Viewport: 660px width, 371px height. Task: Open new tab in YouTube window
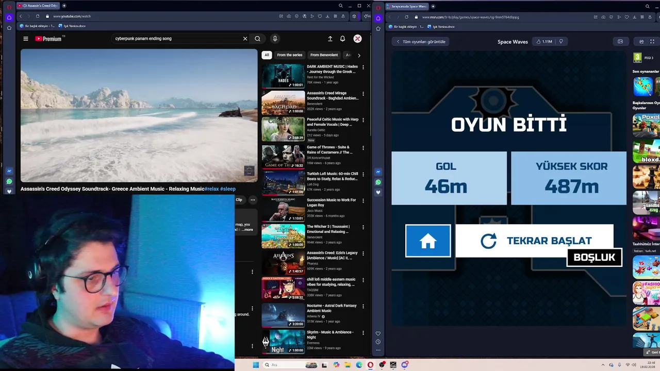(x=64, y=6)
